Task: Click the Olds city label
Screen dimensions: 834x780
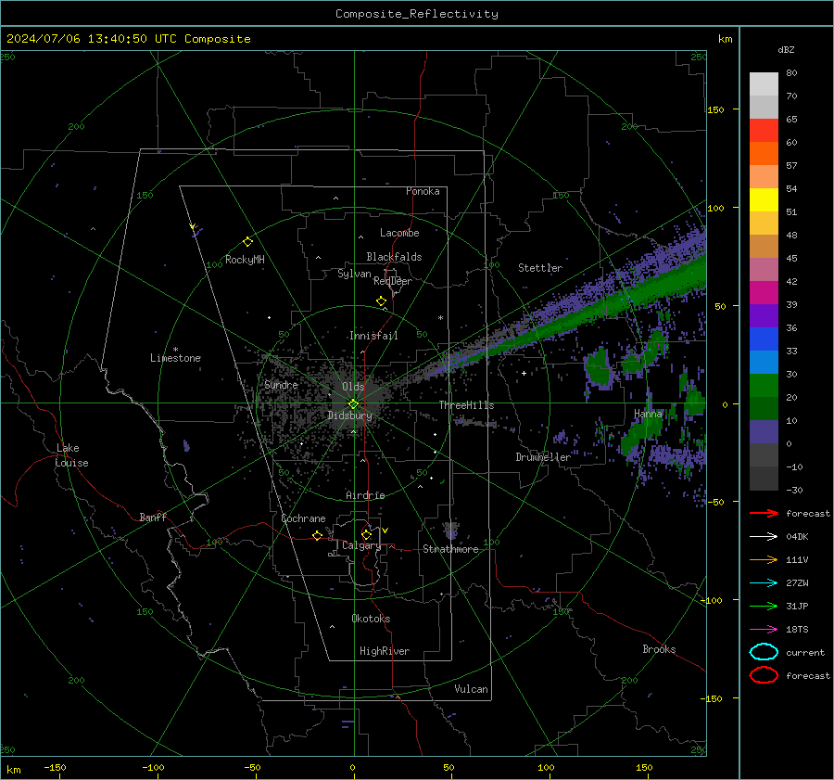Action: coord(353,387)
